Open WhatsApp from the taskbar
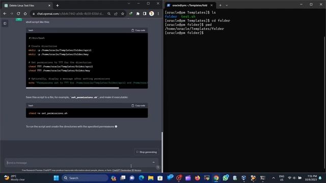The height and width of the screenshot is (183, 326). coord(225,178)
